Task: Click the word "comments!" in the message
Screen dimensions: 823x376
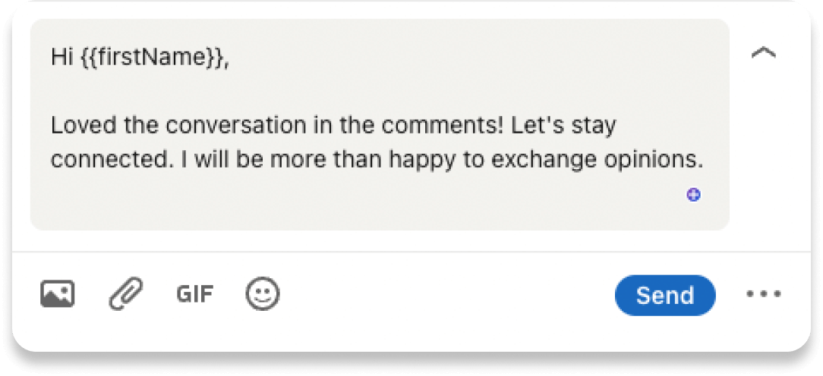Action: pyautogui.click(x=452, y=126)
